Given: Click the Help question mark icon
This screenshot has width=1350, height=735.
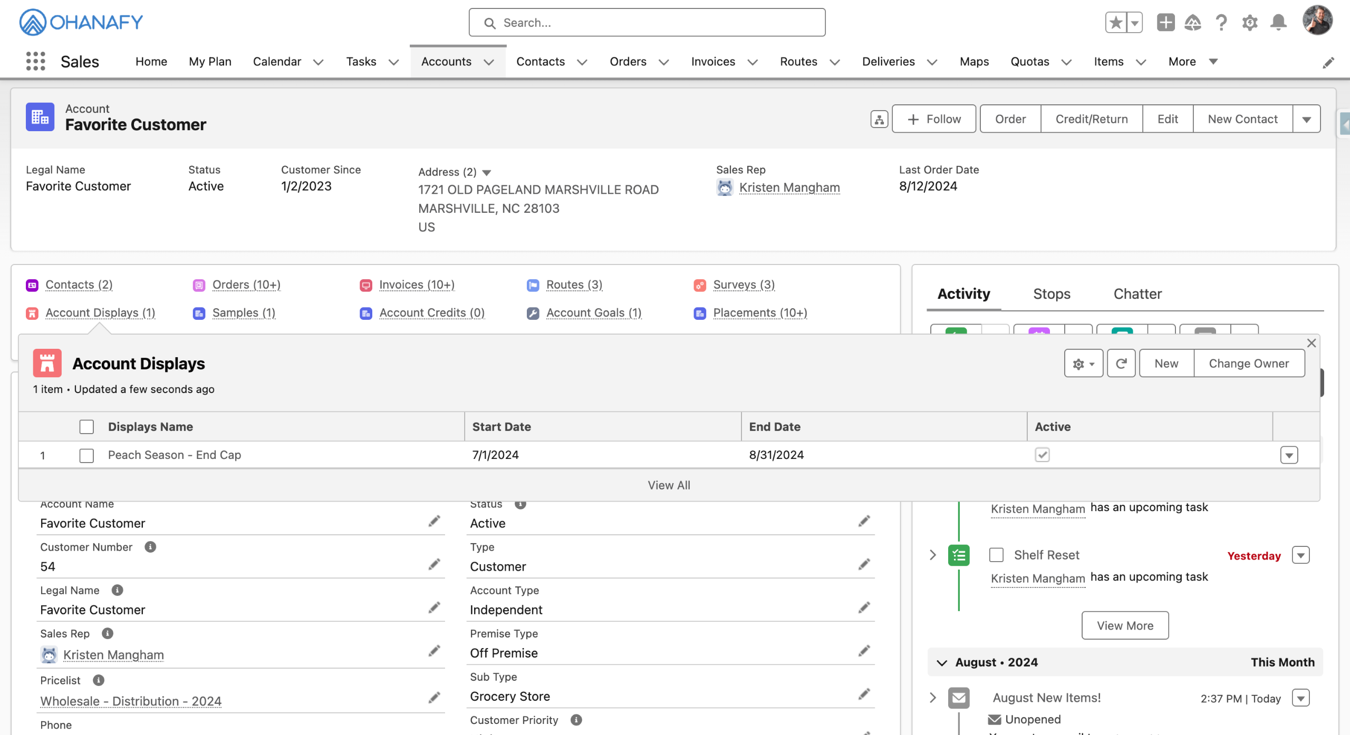Looking at the screenshot, I should [1221, 23].
